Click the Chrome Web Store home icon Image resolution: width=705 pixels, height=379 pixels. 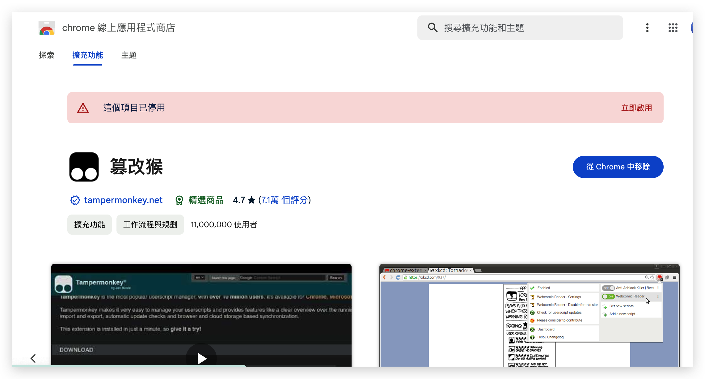tap(46, 28)
